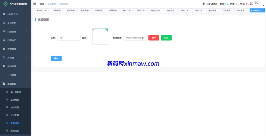Go to 首页 in the breadcrumb

[42, 4]
